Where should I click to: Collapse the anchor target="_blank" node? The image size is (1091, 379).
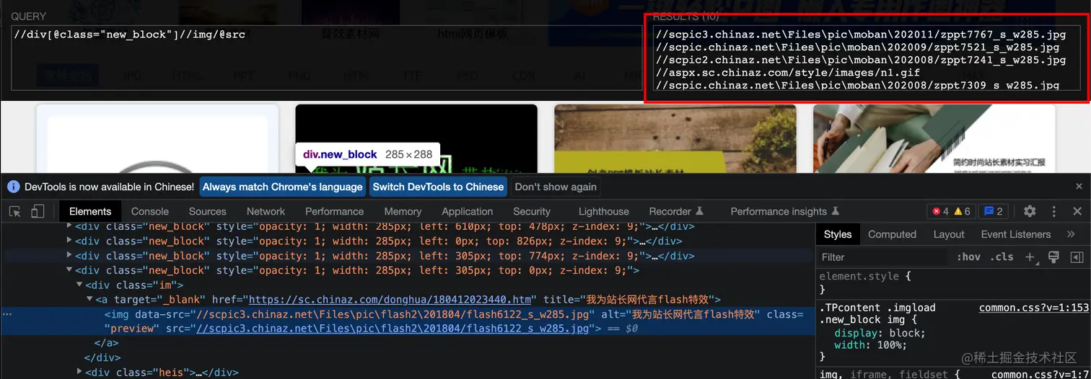pos(89,299)
